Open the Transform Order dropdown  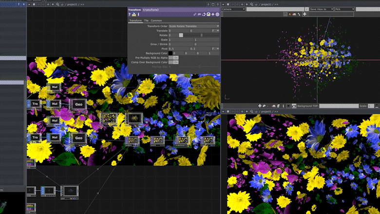(x=193, y=26)
